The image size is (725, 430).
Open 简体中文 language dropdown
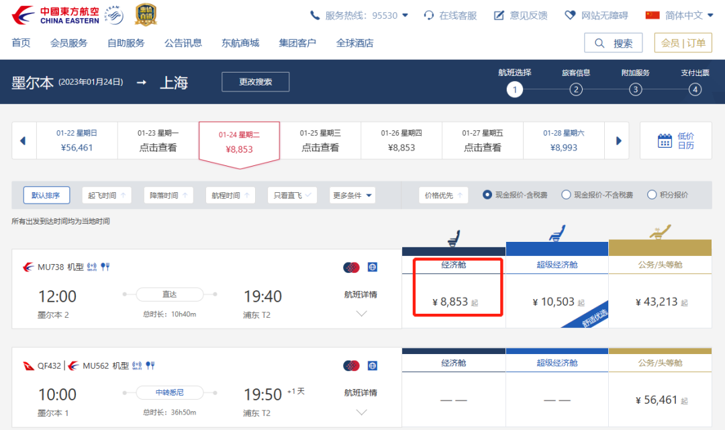click(x=711, y=15)
